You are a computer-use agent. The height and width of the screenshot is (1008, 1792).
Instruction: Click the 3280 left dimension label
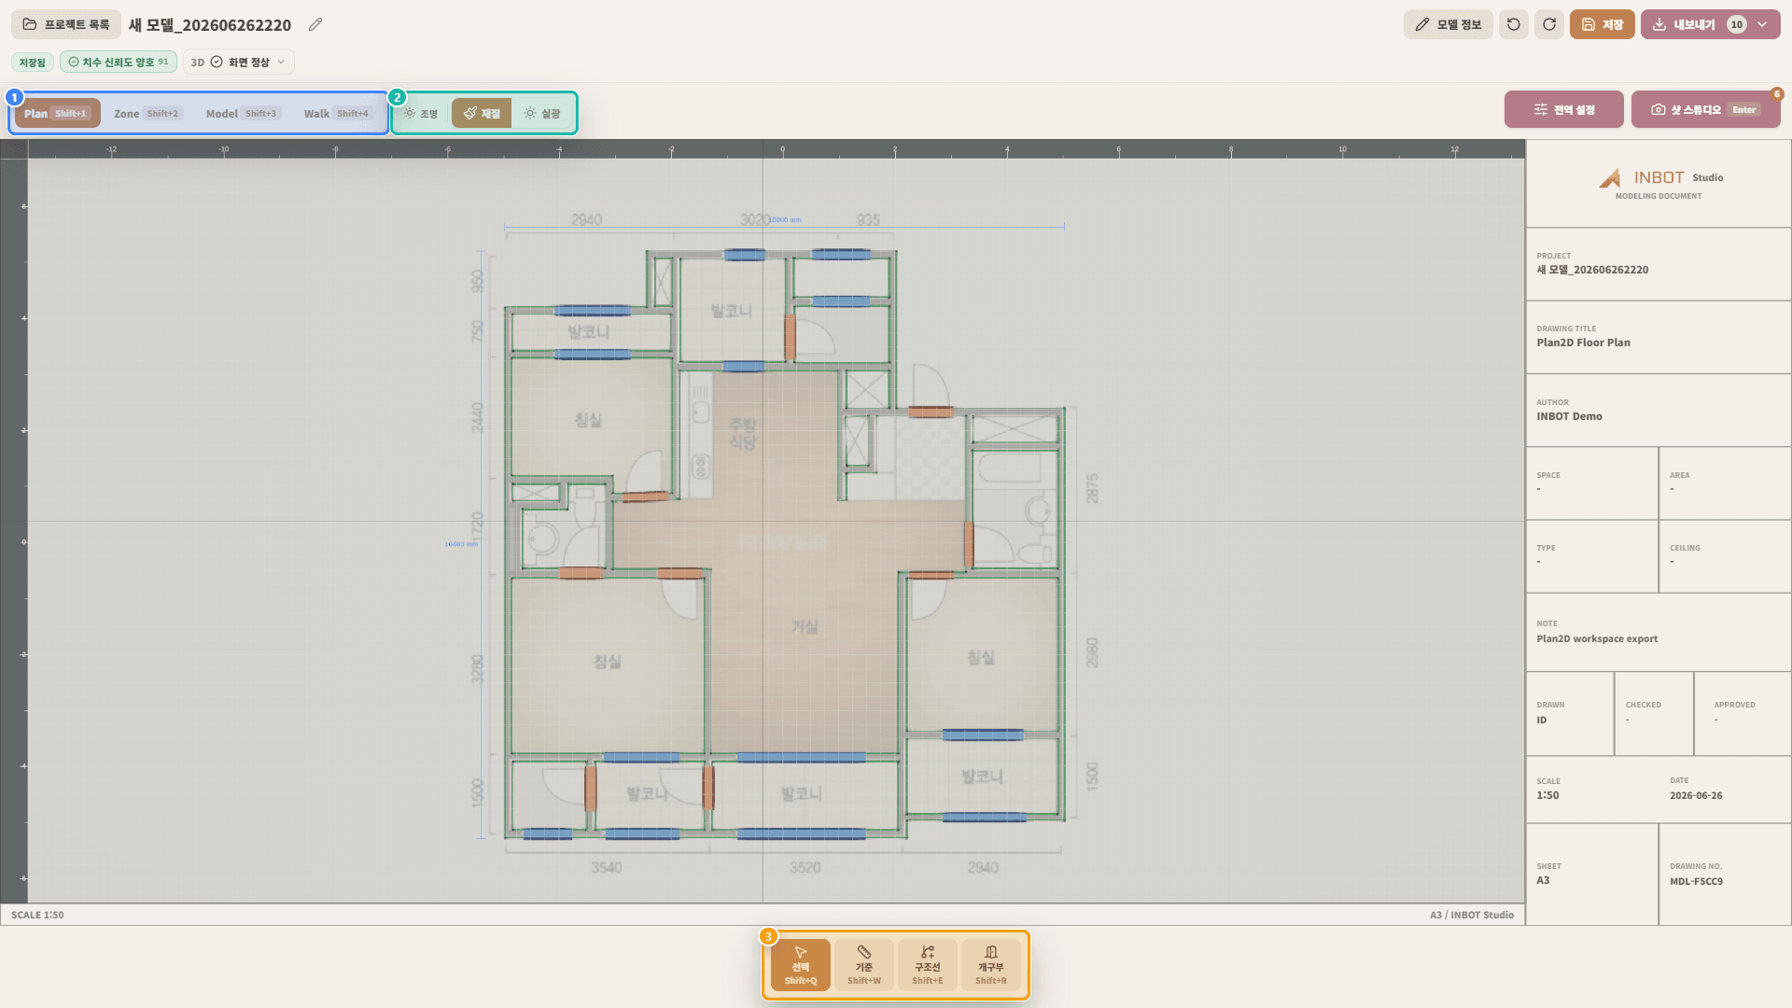pyautogui.click(x=478, y=669)
